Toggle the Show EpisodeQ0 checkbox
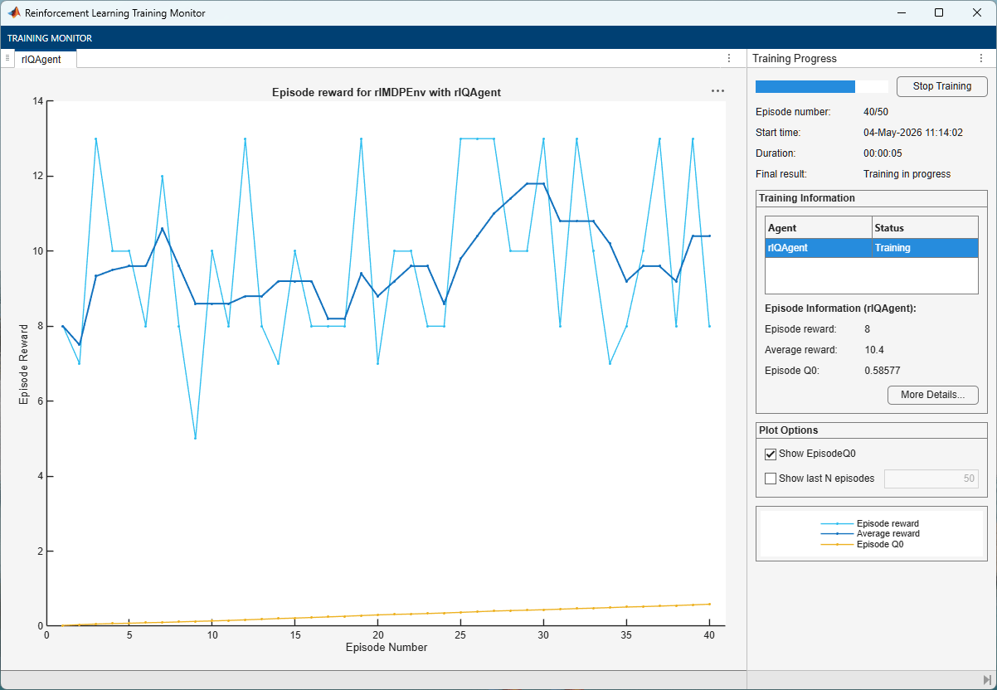This screenshot has width=997, height=690. [771, 454]
